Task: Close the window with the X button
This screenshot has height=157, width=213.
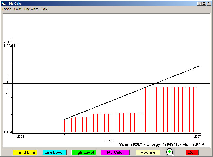Action: point(209,4)
